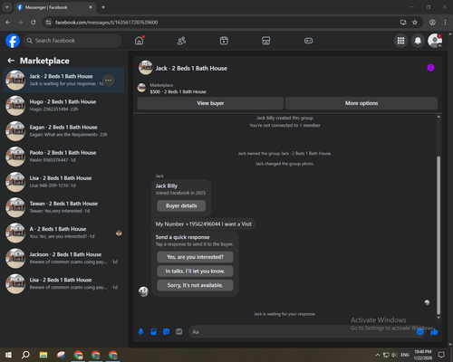Open Tawan - 2 Beds 1 Bath House chat
Screen dimensions: 453x362
63,207
